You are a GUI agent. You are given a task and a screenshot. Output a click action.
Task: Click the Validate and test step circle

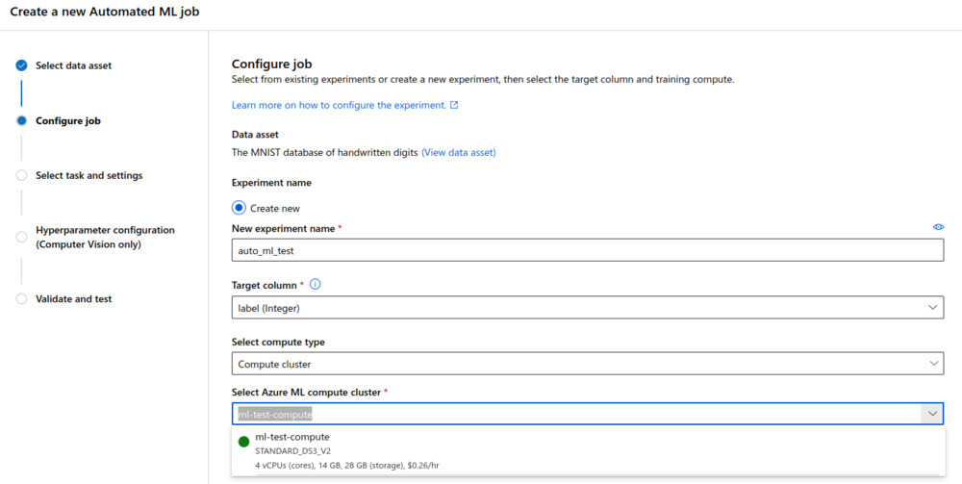[21, 299]
